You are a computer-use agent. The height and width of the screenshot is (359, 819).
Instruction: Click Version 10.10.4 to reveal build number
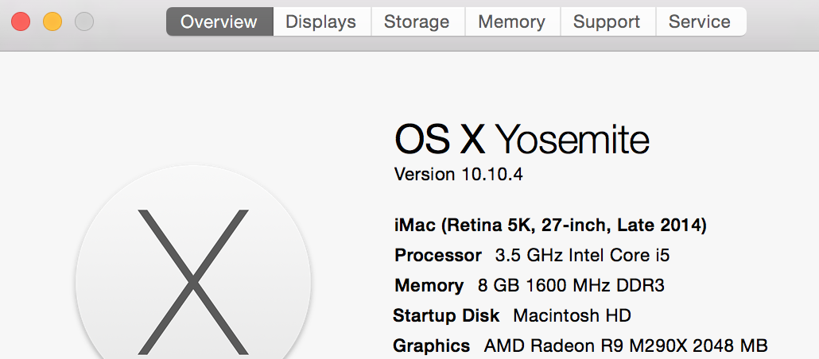pos(458,175)
